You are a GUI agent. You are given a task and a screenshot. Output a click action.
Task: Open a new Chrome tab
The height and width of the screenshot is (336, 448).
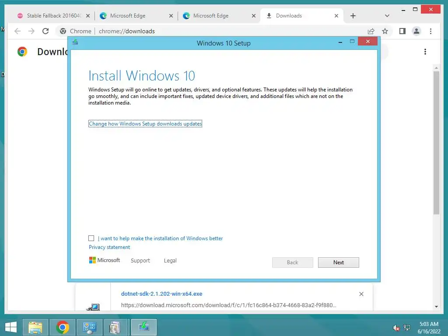pos(353,16)
